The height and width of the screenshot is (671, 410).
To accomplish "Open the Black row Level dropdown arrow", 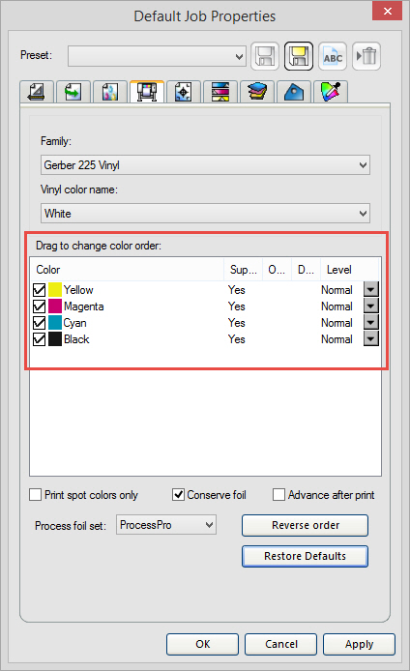I will [371, 339].
